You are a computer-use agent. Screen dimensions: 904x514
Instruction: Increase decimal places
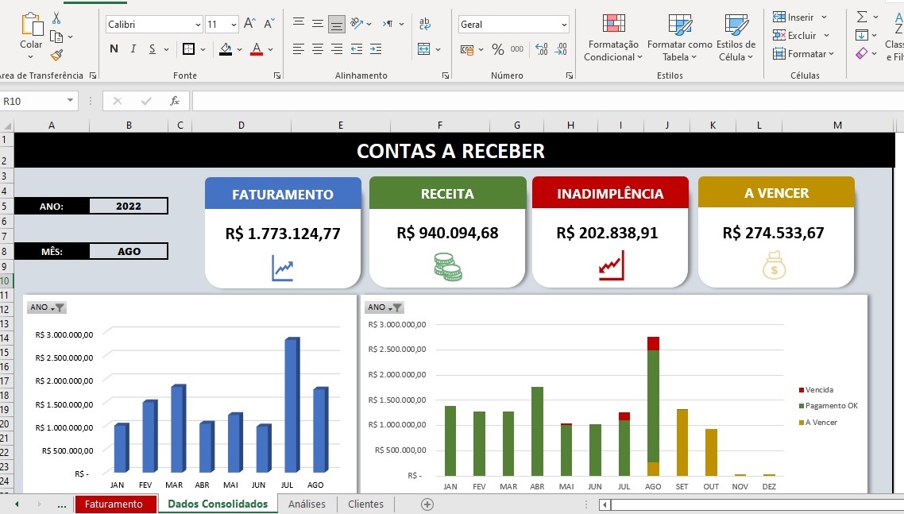click(x=541, y=49)
